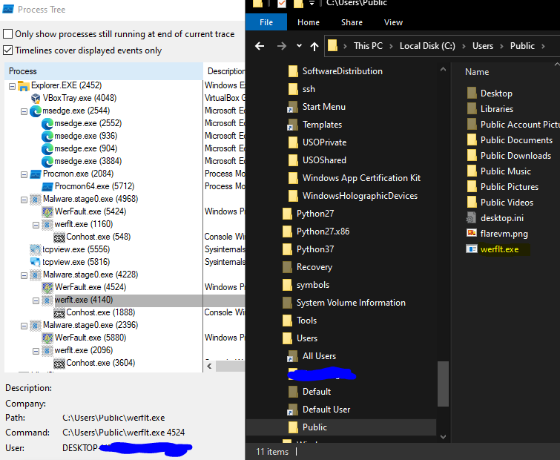
Task: Select the Recovery folder in navigation tree
Action: coord(314,267)
